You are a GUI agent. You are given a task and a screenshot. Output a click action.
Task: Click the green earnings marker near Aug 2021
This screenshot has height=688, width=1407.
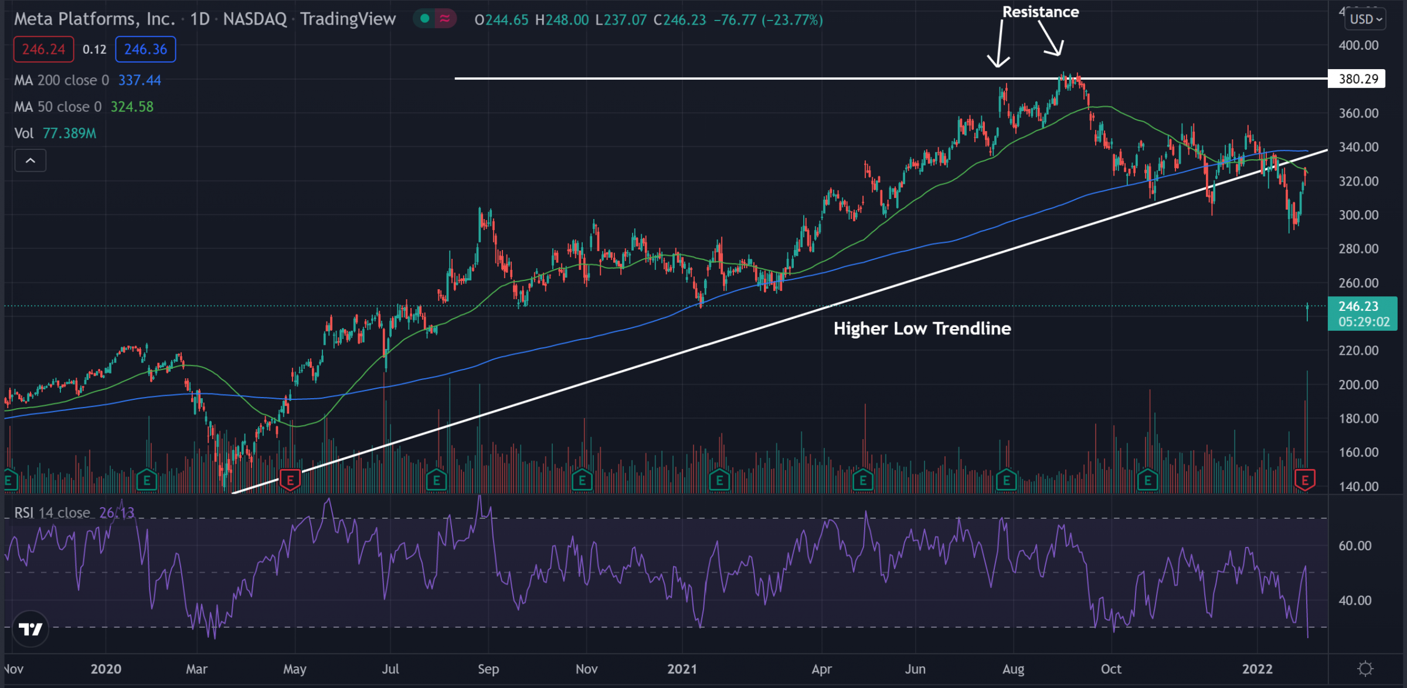(x=1007, y=481)
